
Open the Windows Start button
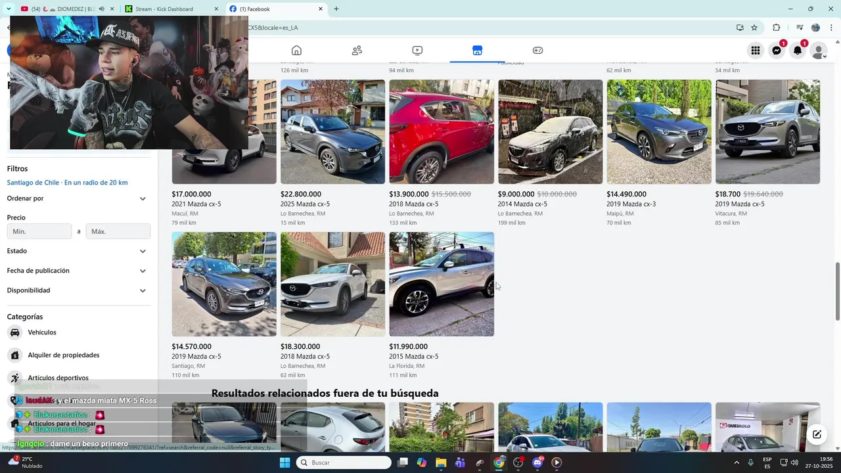click(x=284, y=462)
